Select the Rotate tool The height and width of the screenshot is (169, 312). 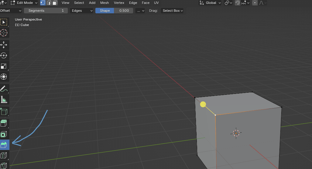click(4, 55)
